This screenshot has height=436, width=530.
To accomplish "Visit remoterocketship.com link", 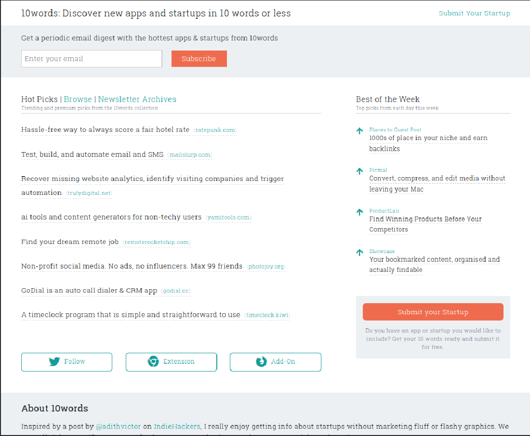I will pyautogui.click(x=157, y=242).
